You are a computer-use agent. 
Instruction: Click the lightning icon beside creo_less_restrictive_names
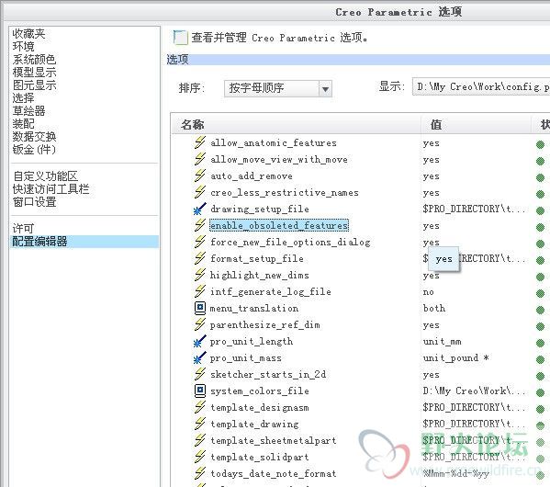click(200, 192)
